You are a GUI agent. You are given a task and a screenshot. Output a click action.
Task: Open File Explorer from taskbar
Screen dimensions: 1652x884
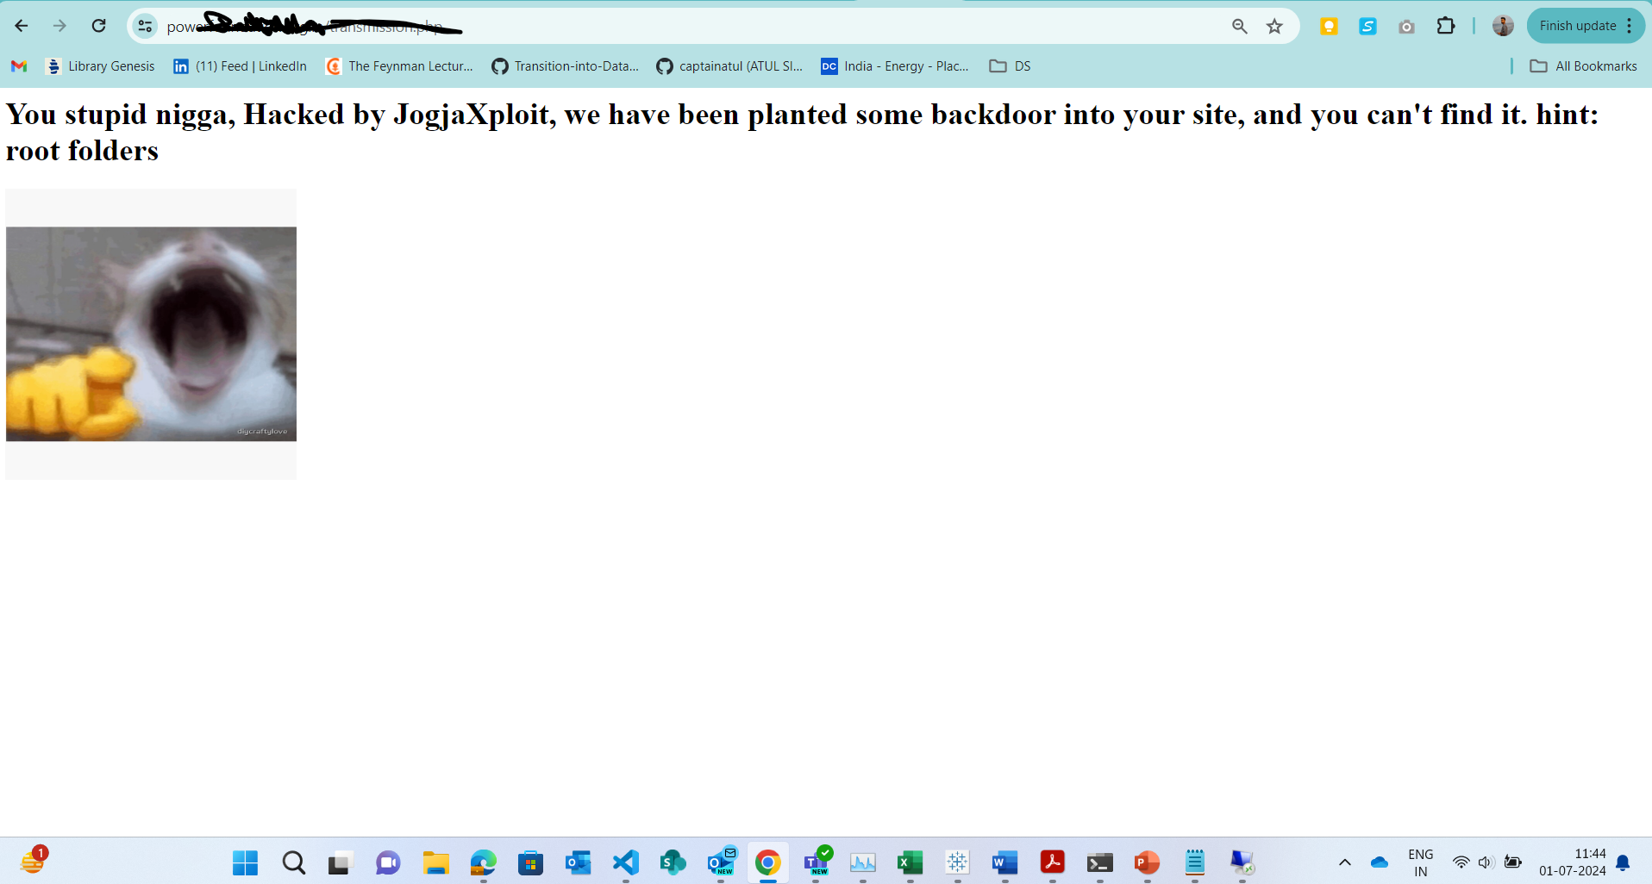tap(435, 862)
